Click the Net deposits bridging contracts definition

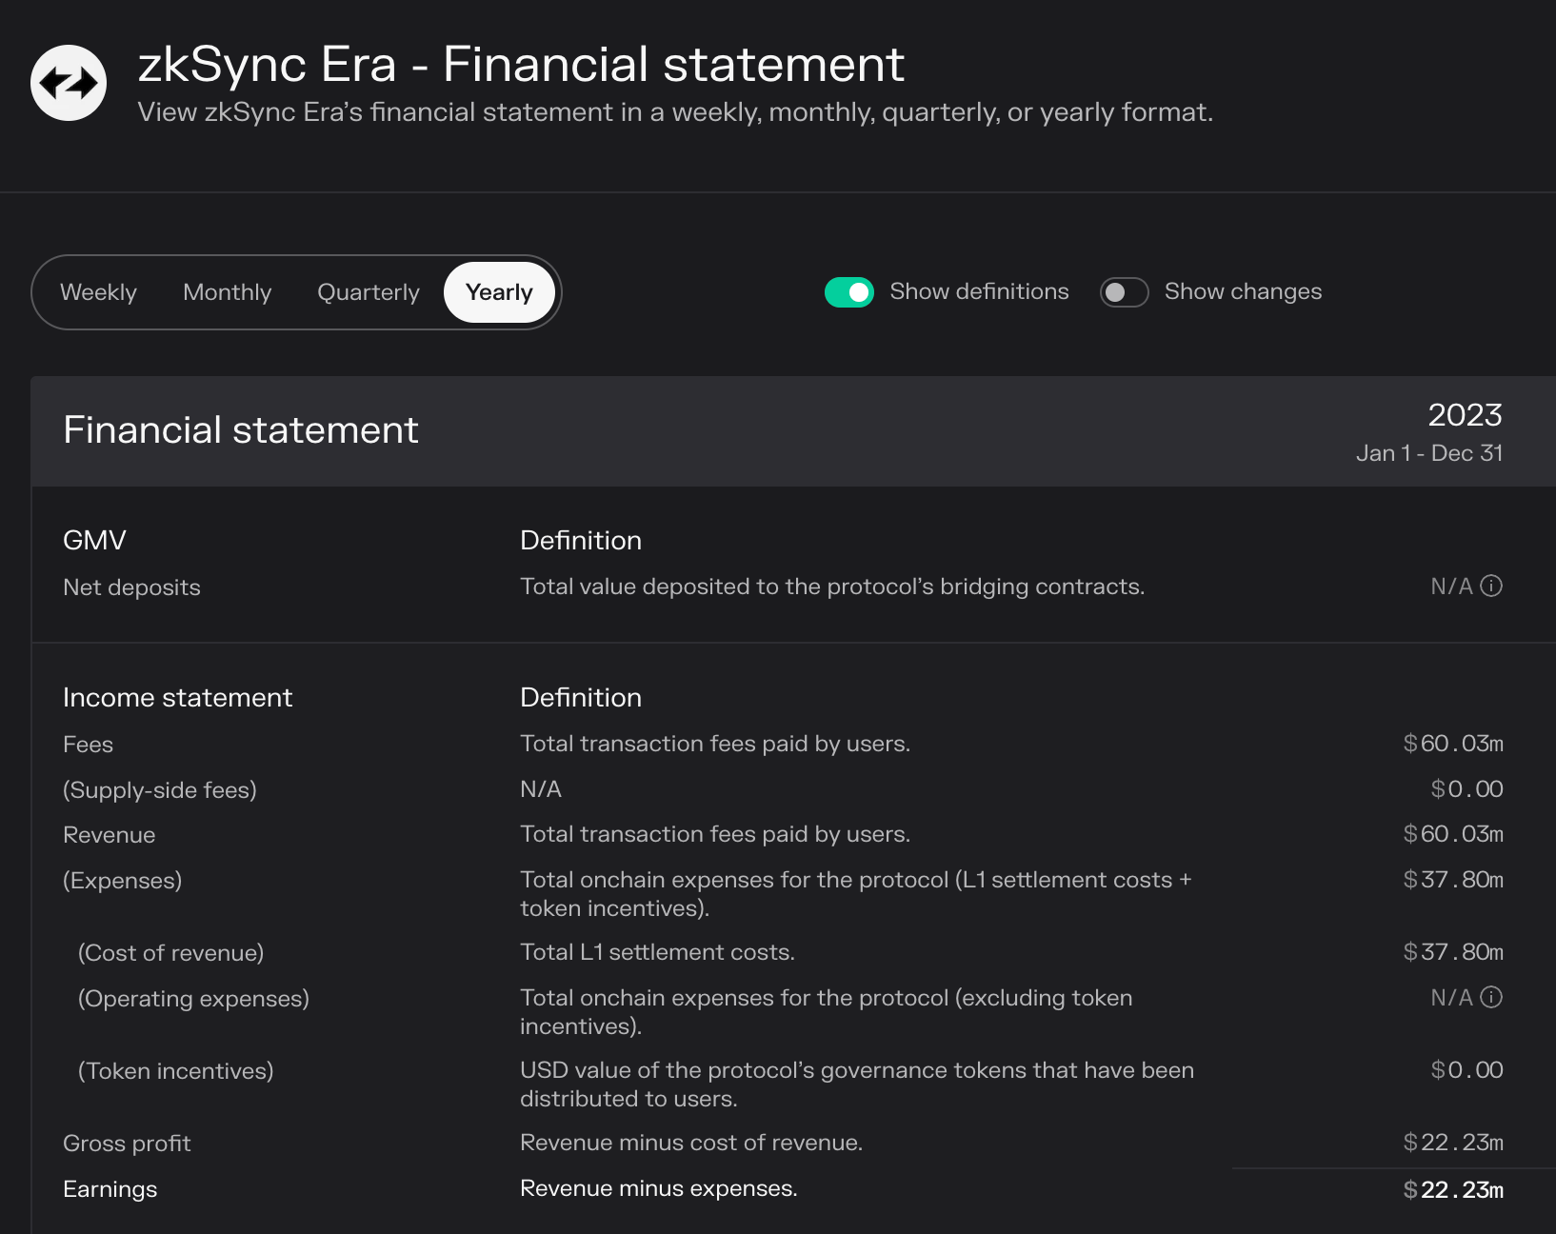(832, 587)
